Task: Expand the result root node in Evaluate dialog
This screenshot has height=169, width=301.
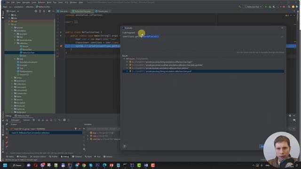Action: coord(124,59)
